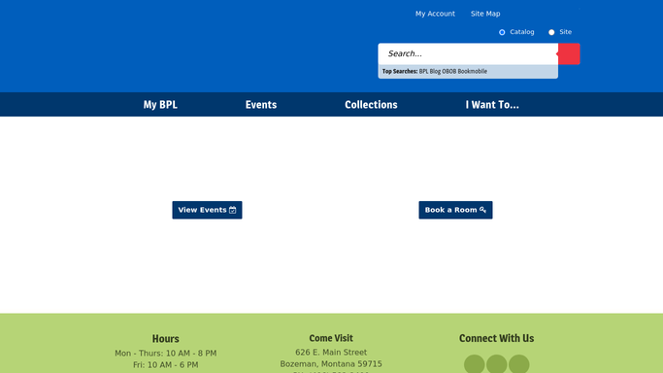Go to the Site Map page
663x373 pixels.
pos(485,14)
